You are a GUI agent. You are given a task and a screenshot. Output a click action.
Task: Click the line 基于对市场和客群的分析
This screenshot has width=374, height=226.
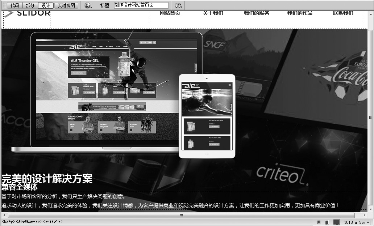click(63, 196)
